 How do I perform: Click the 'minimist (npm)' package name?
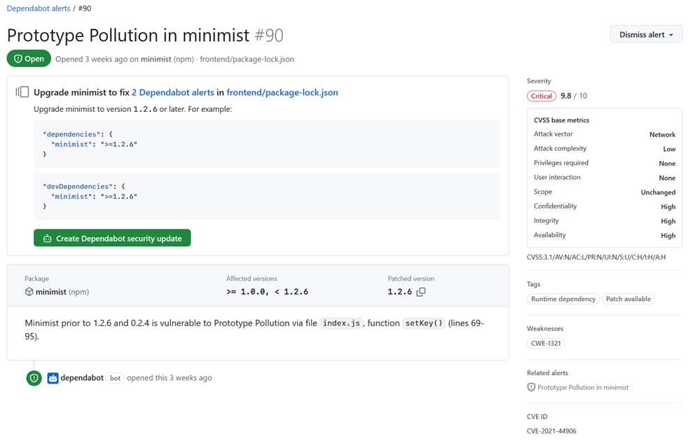coord(62,292)
